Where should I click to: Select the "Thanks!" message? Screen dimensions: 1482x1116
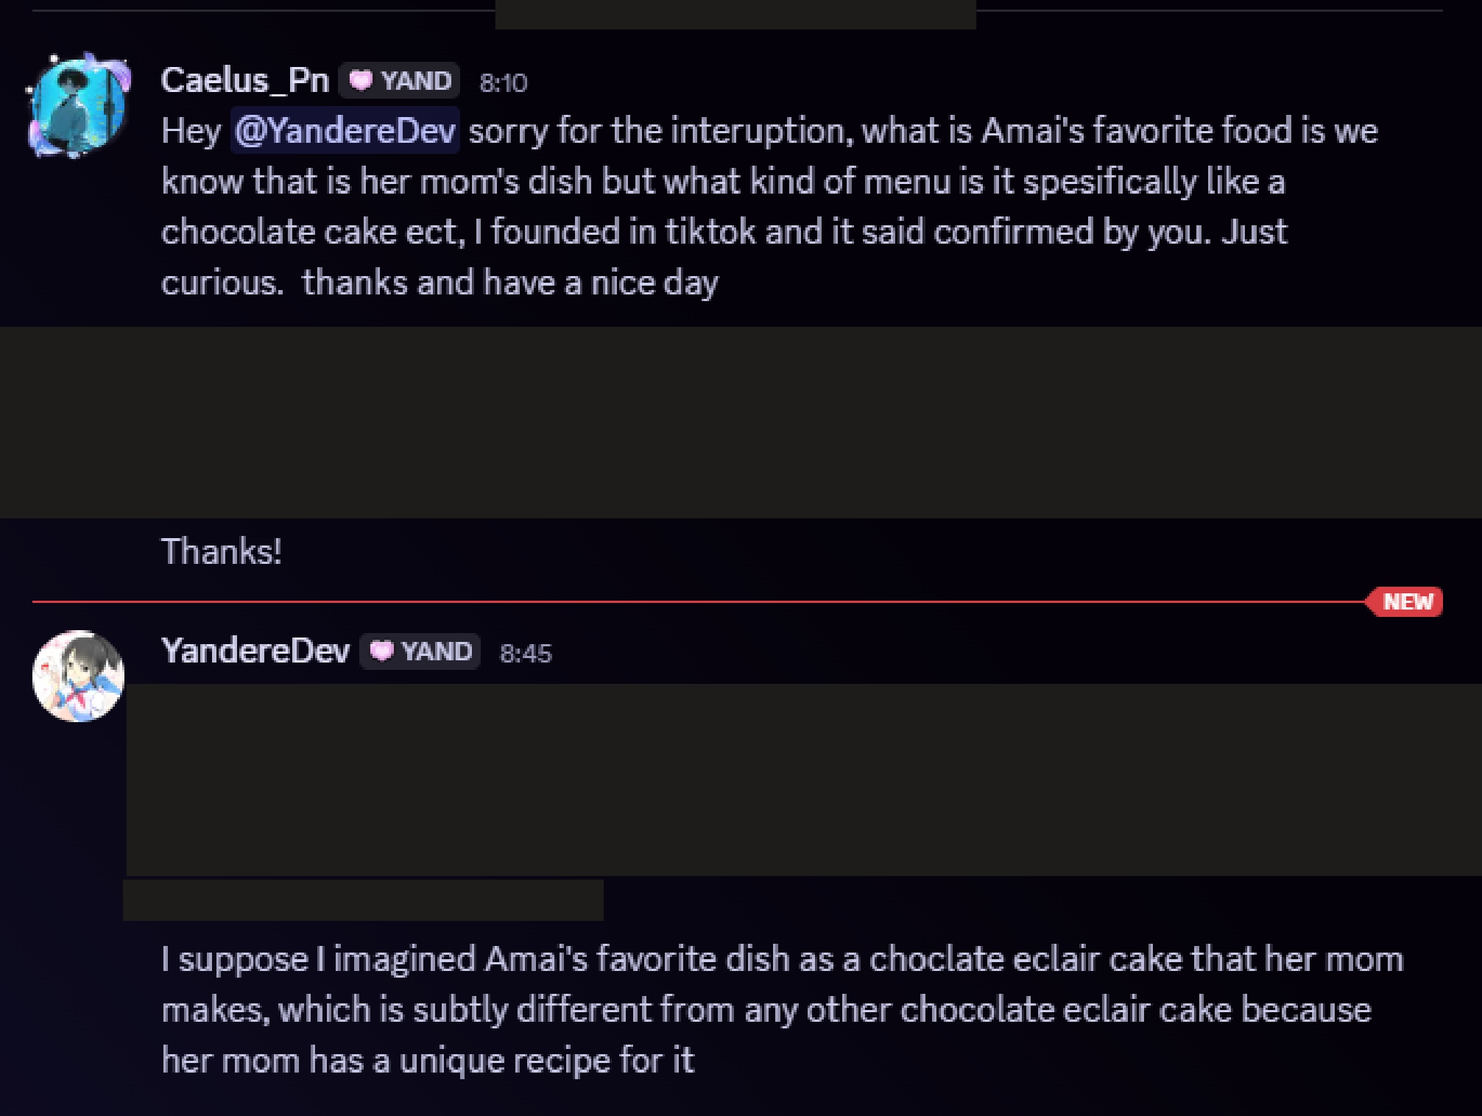coord(222,551)
